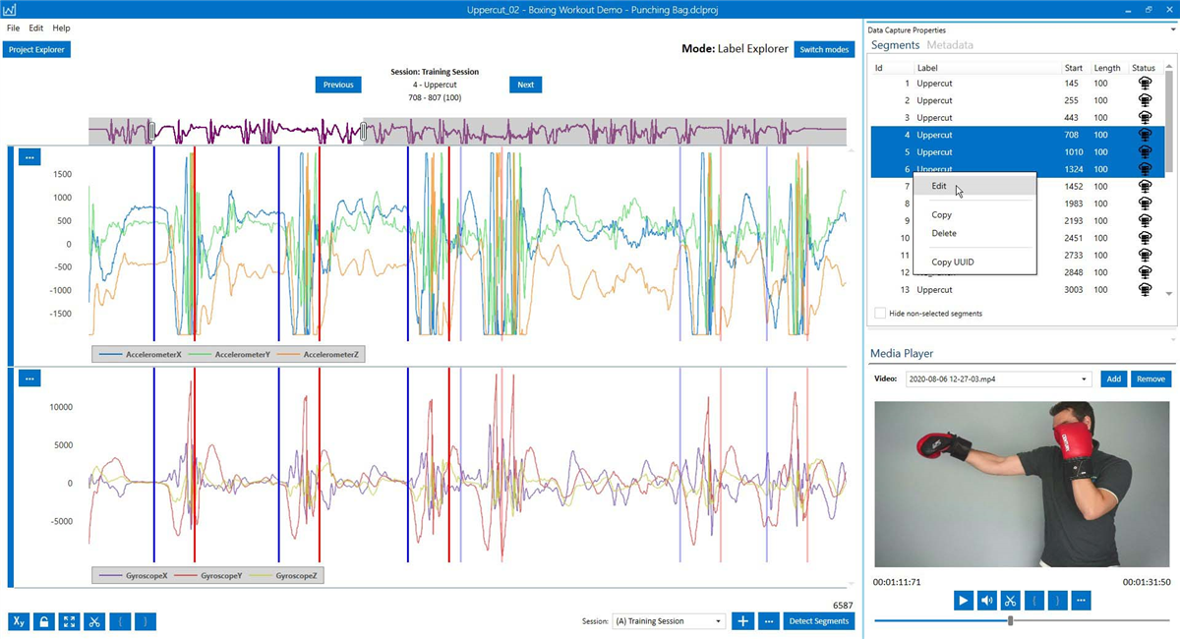Click the plus icon to add a segment
The width and height of the screenshot is (1180, 639).
[742, 621]
